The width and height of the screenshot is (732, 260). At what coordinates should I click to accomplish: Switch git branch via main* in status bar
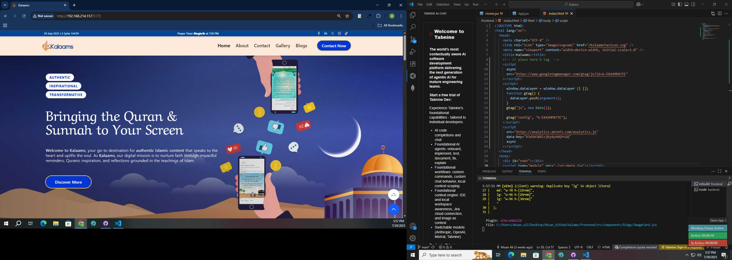pyautogui.click(x=423, y=247)
